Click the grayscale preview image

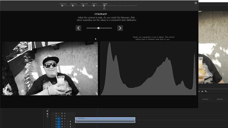50,69
